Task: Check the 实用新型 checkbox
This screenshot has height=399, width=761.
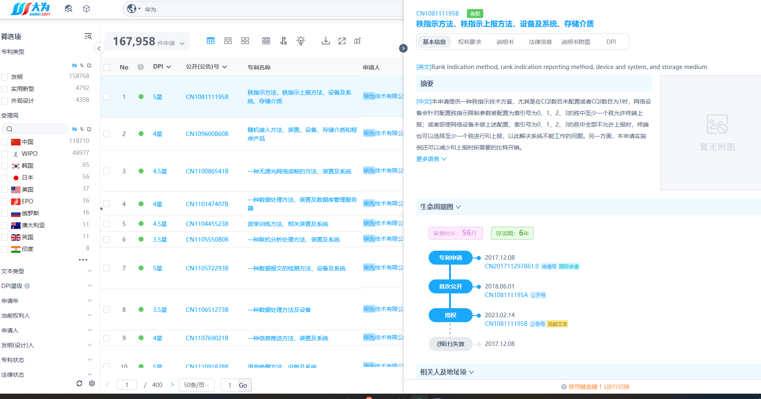Action: [x=5, y=89]
